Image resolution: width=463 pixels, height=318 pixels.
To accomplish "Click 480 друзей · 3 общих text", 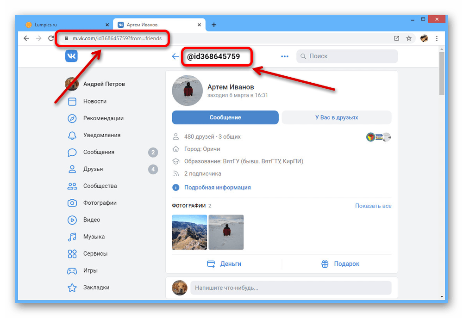I will point(213,137).
